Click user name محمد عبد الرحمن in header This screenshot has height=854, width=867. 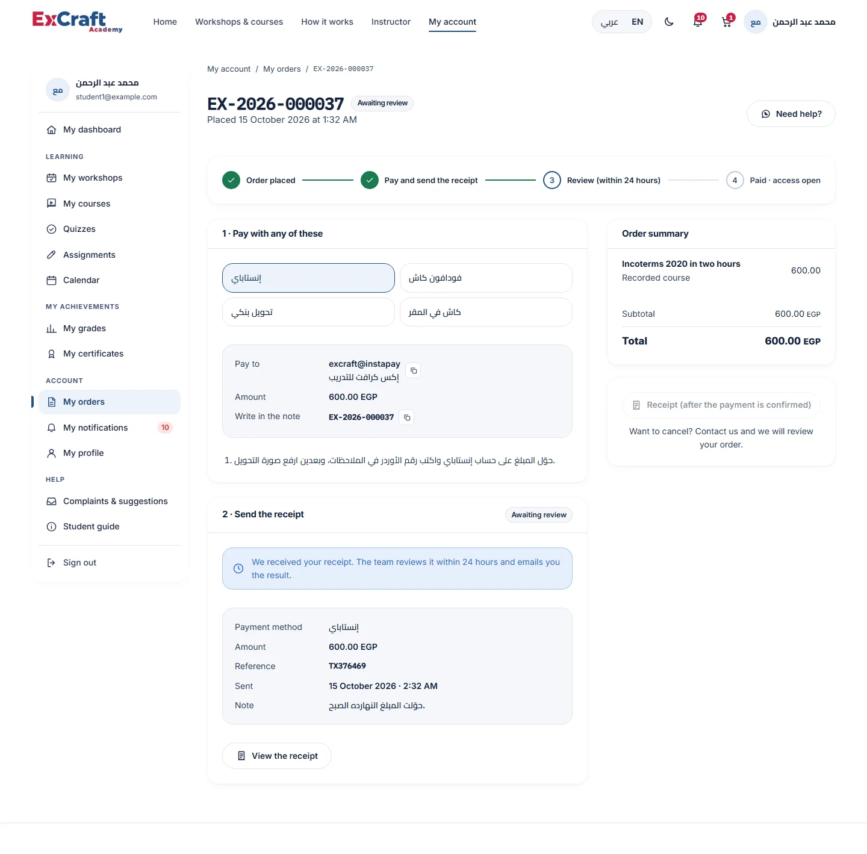(x=804, y=22)
